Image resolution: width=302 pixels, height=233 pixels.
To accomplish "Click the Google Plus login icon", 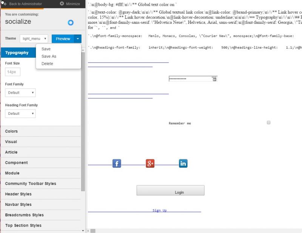I will click(x=150, y=164).
